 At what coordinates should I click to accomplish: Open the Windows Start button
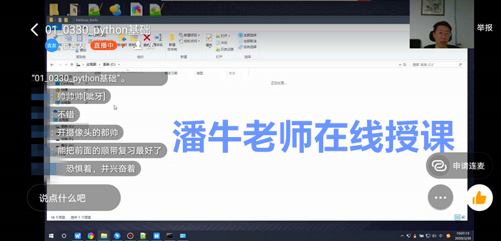coord(51,236)
